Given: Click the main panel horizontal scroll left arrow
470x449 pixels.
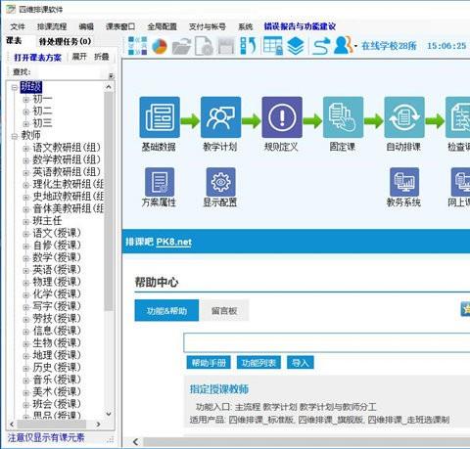Looking at the screenshot, I should [x=136, y=442].
